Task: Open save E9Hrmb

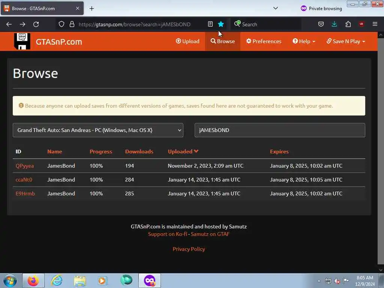Action: pos(25,194)
